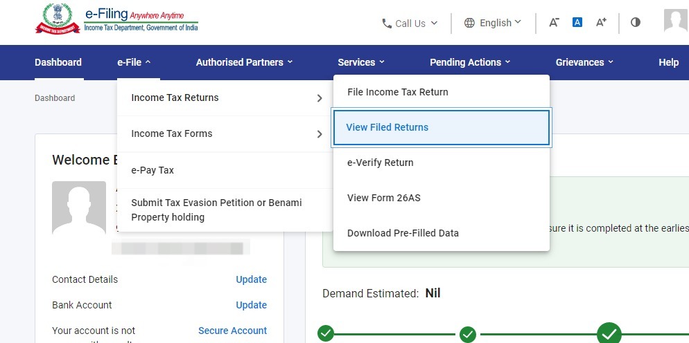Select Download Pre-Filled Data option
The width and height of the screenshot is (689, 343).
[403, 233]
